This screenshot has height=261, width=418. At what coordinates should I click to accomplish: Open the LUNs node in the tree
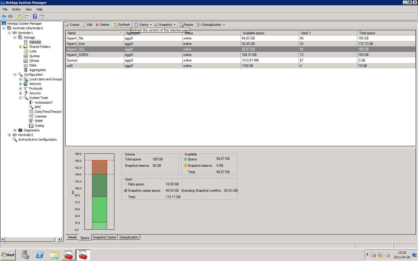click(33, 51)
